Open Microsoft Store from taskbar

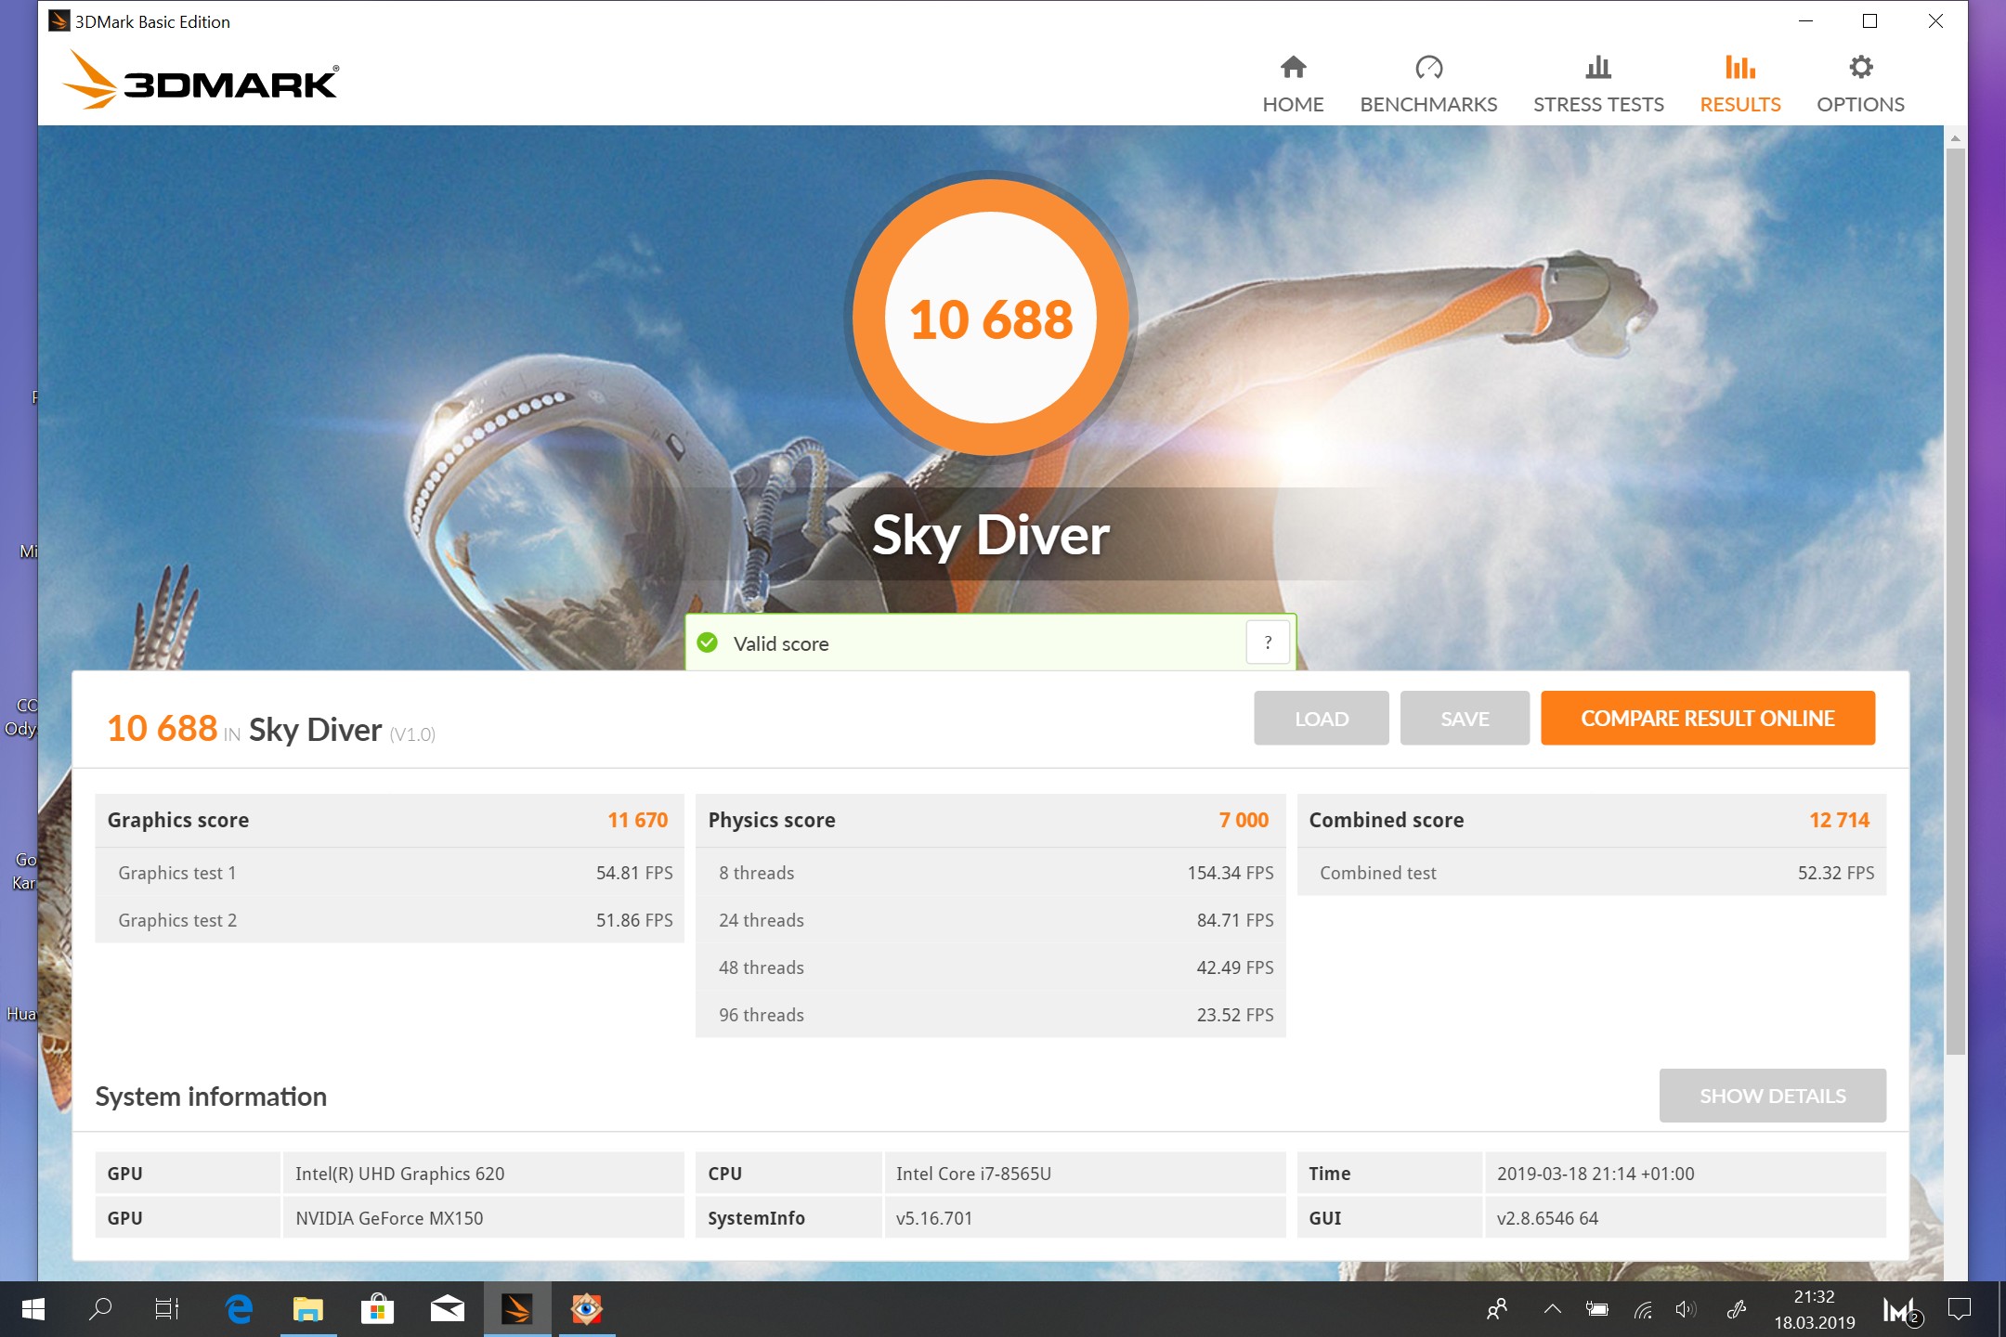[x=377, y=1309]
